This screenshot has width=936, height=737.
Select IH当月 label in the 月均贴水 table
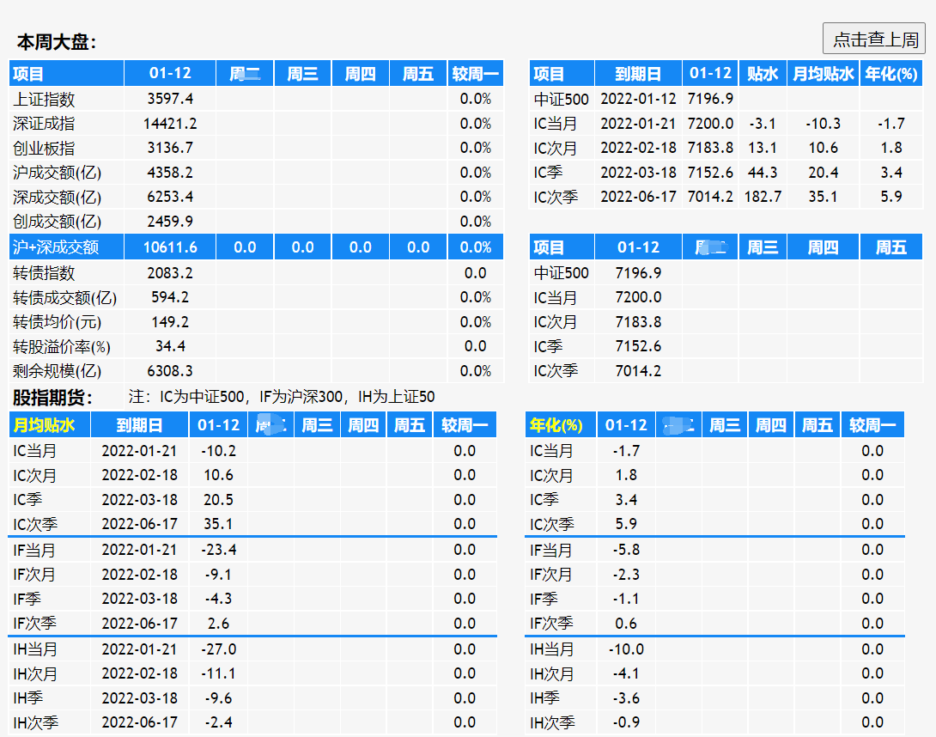(35, 649)
